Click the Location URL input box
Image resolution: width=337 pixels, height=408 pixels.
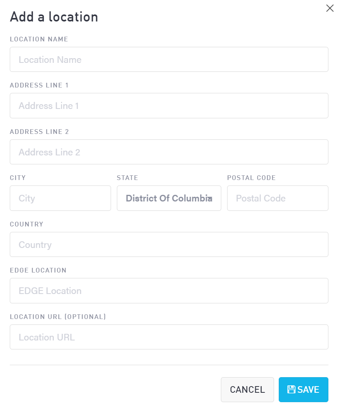pos(169,337)
